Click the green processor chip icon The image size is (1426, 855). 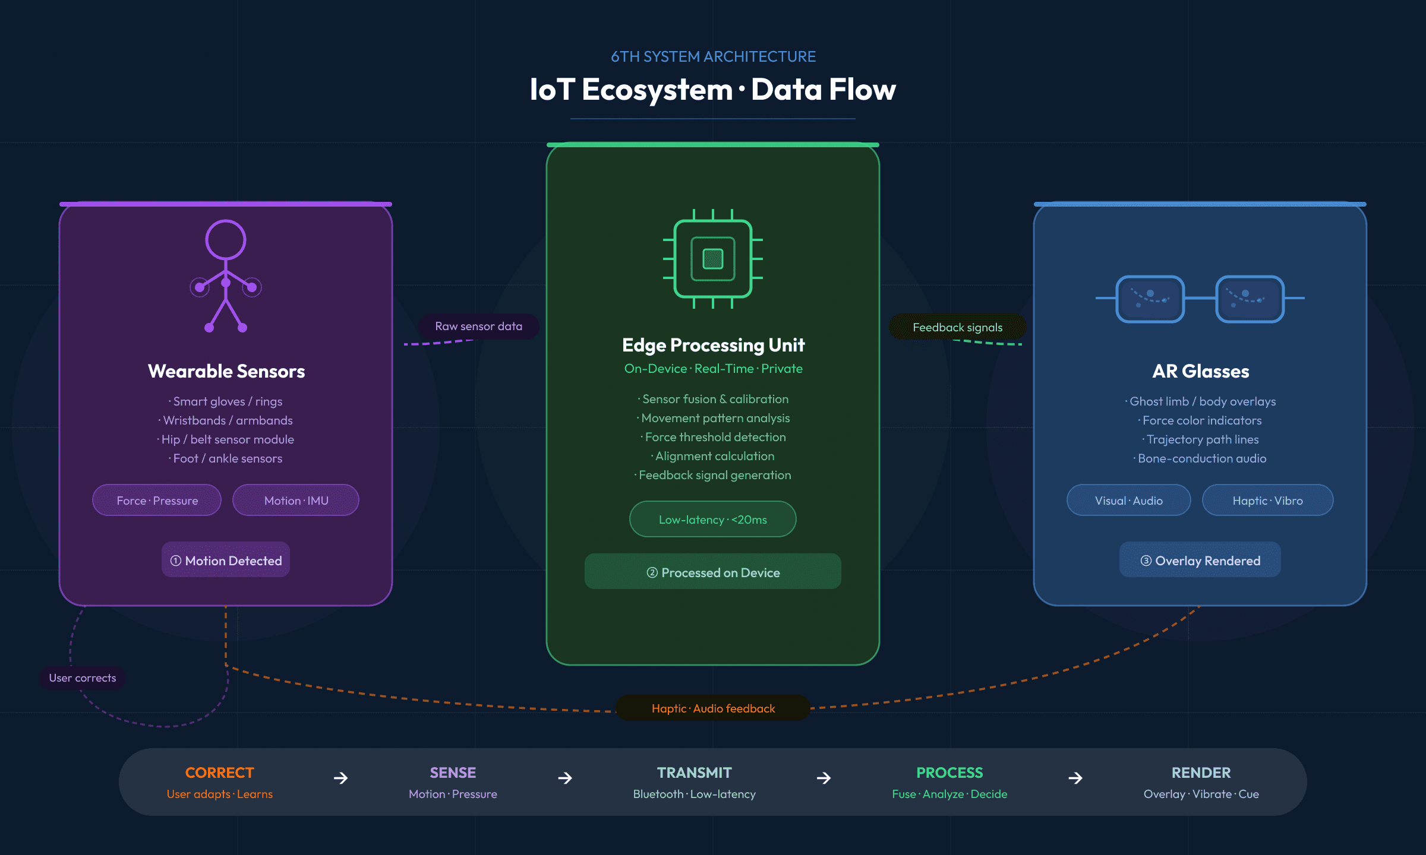click(x=712, y=259)
